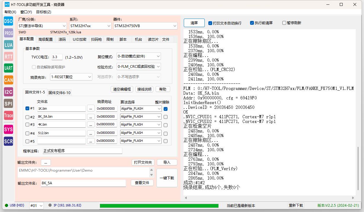Open the RTT viewer sidebar icon
The height and width of the screenshot is (212, 364).
pyautogui.click(x=8, y=56)
